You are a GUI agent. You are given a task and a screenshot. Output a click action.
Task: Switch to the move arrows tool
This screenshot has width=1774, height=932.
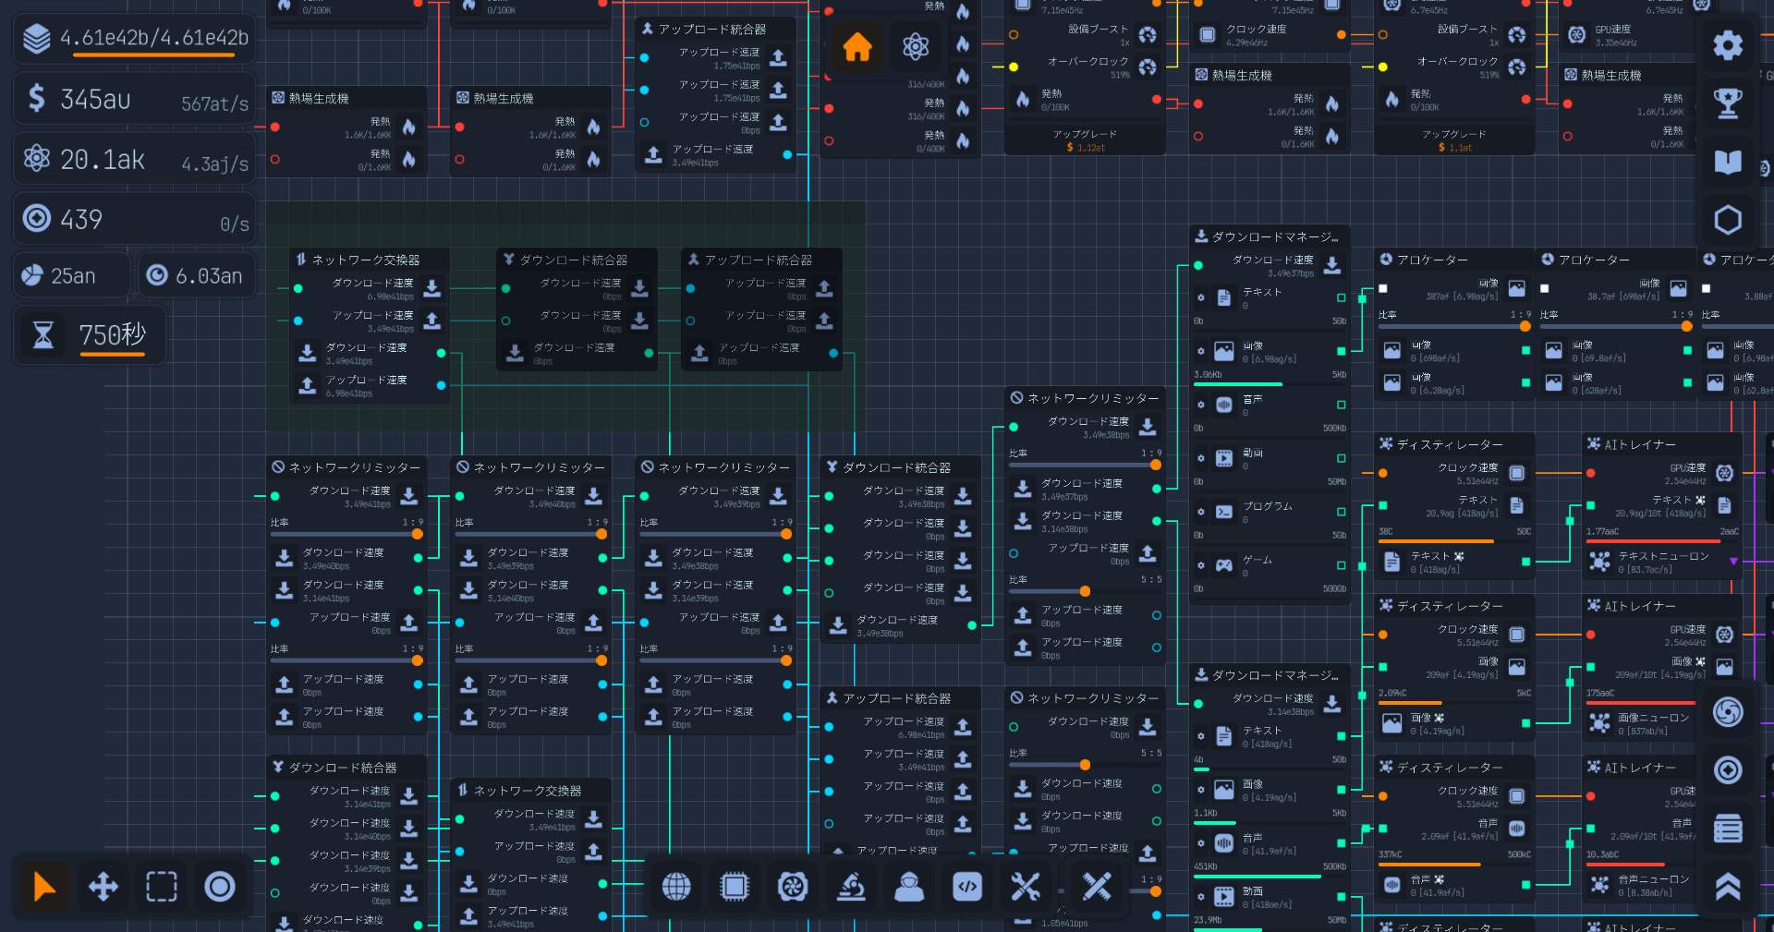(103, 887)
